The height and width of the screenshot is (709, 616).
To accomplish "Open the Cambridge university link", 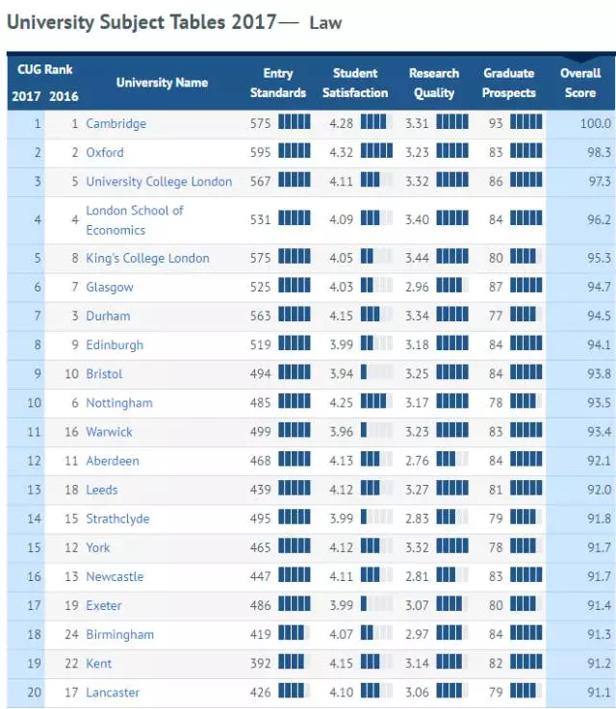I will click(116, 123).
